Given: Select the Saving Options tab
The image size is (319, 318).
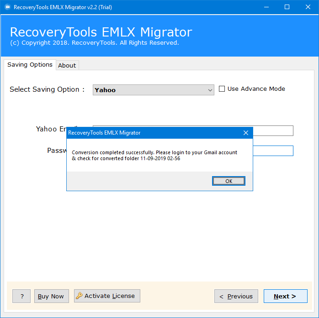Looking at the screenshot, I should (x=30, y=65).
